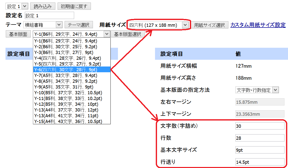Screen dimensions: 288x168
Task: Select Y-11(B5判、38文字、33行、10.2pt) option
Action: (x=72, y=98)
